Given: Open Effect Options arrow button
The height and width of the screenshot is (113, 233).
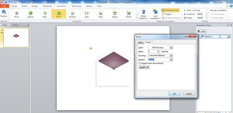Looking at the screenshot, I should click(x=144, y=14).
